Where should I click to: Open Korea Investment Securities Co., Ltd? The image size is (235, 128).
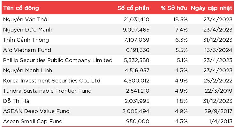pyautogui.click(x=51, y=81)
